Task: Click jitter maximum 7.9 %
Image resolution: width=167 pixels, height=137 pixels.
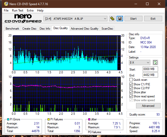Action: pos(117,127)
